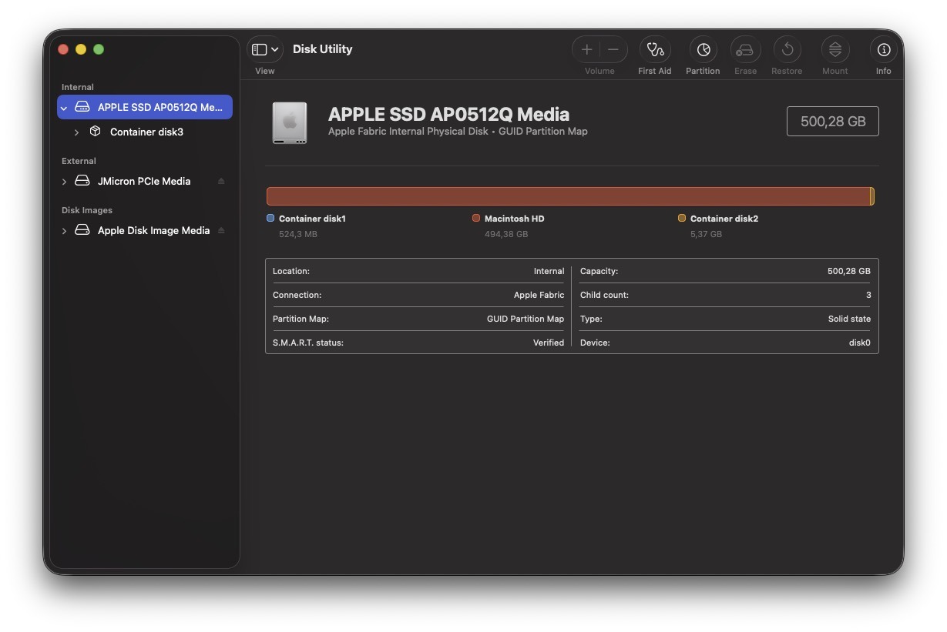Viewport: 947px width, 632px height.
Task: Expand Container disk3 in sidebar
Action: 76,132
